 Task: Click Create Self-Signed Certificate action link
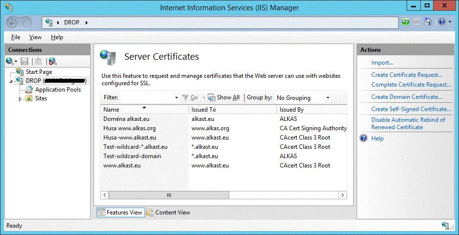(x=411, y=109)
